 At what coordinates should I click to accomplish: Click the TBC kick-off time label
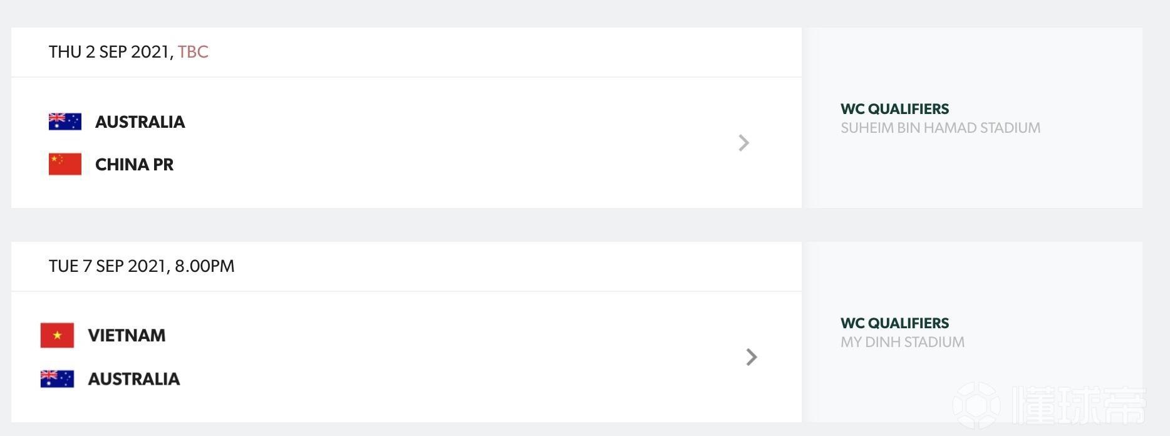pyautogui.click(x=193, y=52)
